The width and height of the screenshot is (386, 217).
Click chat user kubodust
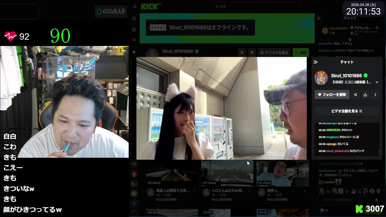pyautogui.click(x=325, y=50)
